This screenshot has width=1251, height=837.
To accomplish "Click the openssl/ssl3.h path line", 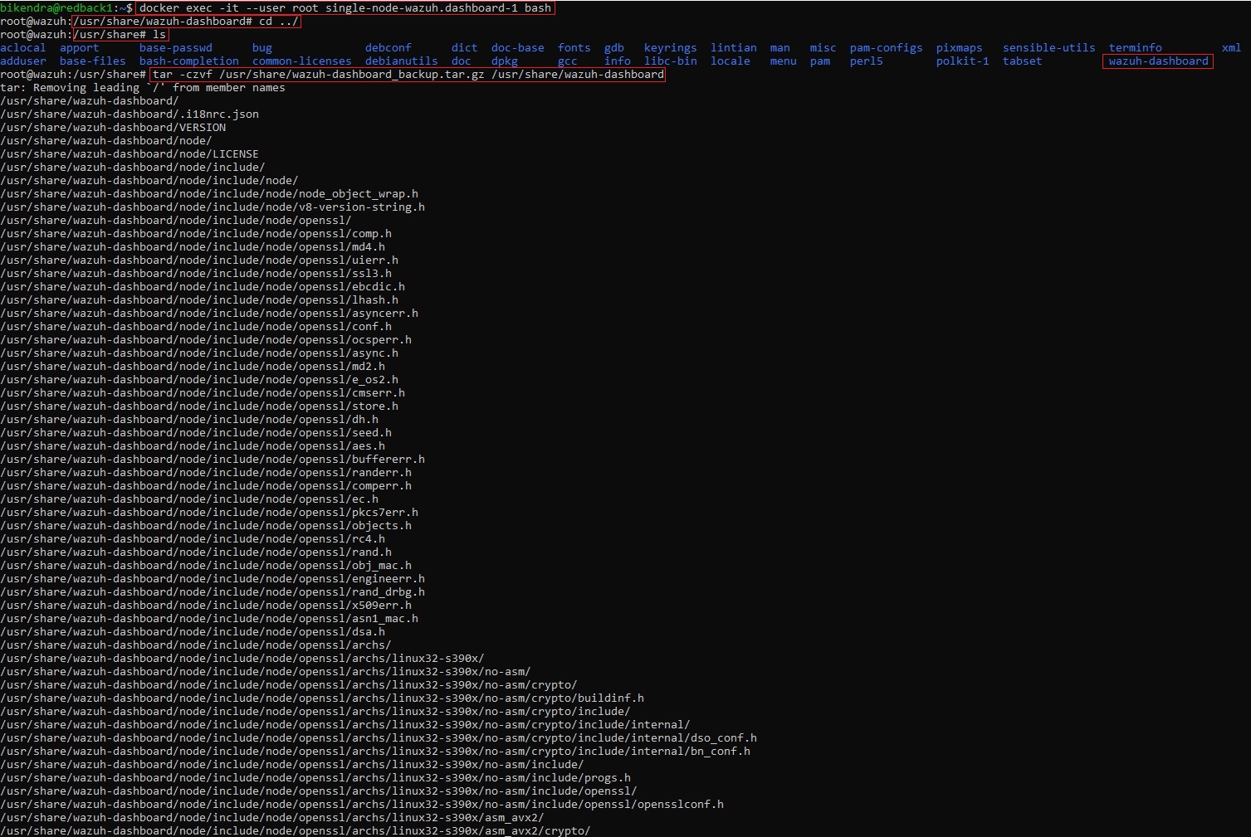I will [x=196, y=273].
